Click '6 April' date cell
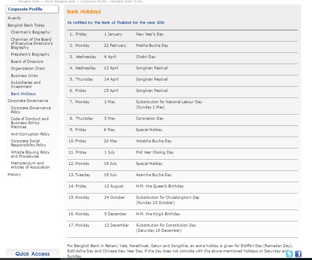Image resolution: width=312 pixels, height=260 pixels. point(110,57)
